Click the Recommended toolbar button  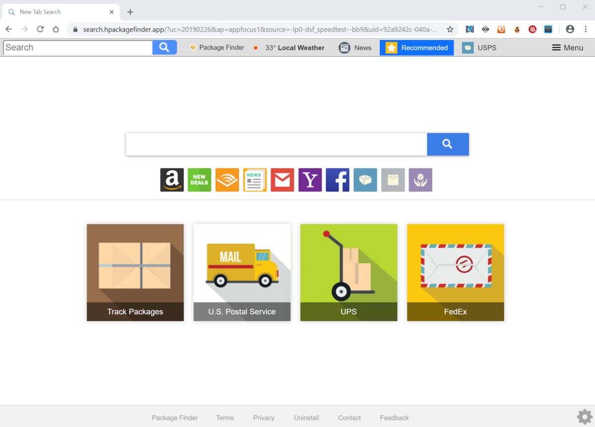click(x=416, y=47)
